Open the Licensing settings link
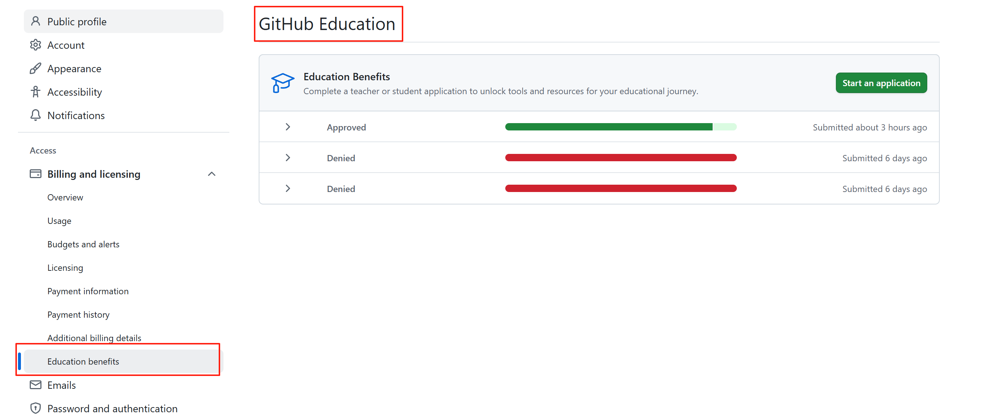 65,267
